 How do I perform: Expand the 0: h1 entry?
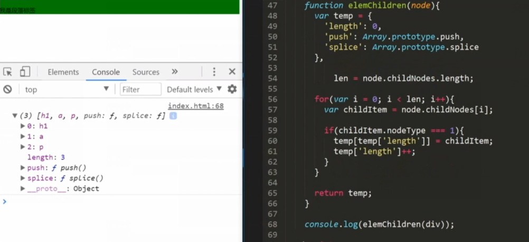pyautogui.click(x=23, y=126)
